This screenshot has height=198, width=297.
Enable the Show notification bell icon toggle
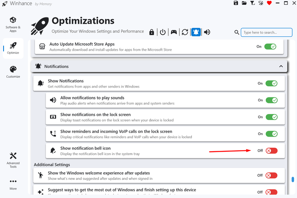[x=271, y=150]
